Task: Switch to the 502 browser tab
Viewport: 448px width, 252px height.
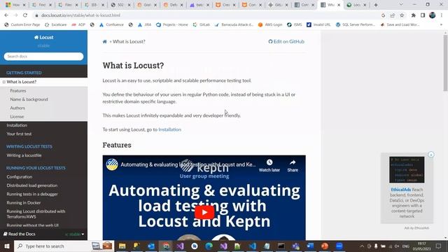Action: [120, 5]
